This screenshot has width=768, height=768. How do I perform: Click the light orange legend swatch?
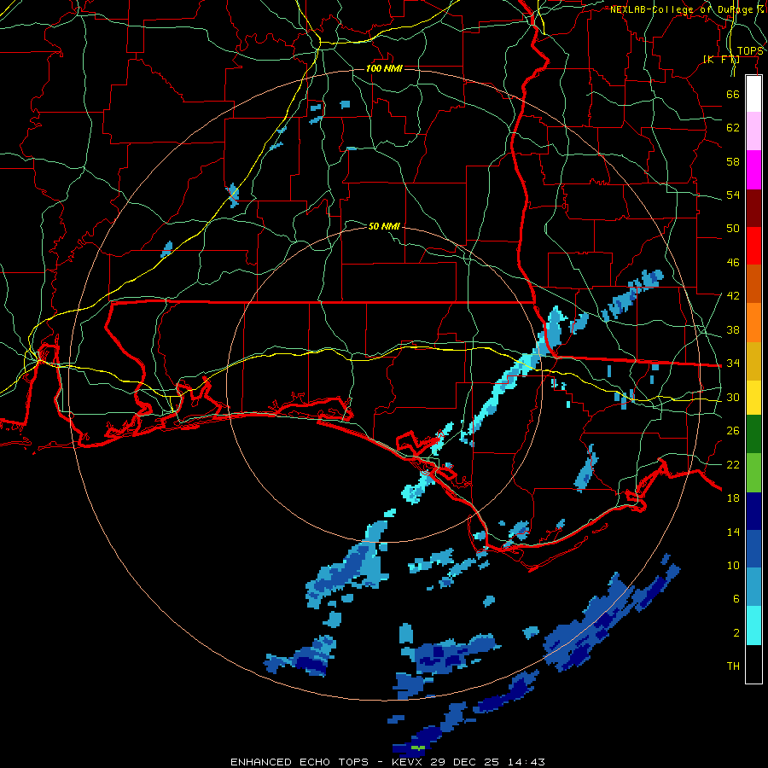click(753, 322)
